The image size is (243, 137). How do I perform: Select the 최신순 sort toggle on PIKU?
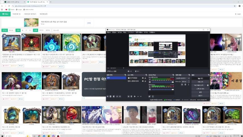pyautogui.click(x=11, y=30)
